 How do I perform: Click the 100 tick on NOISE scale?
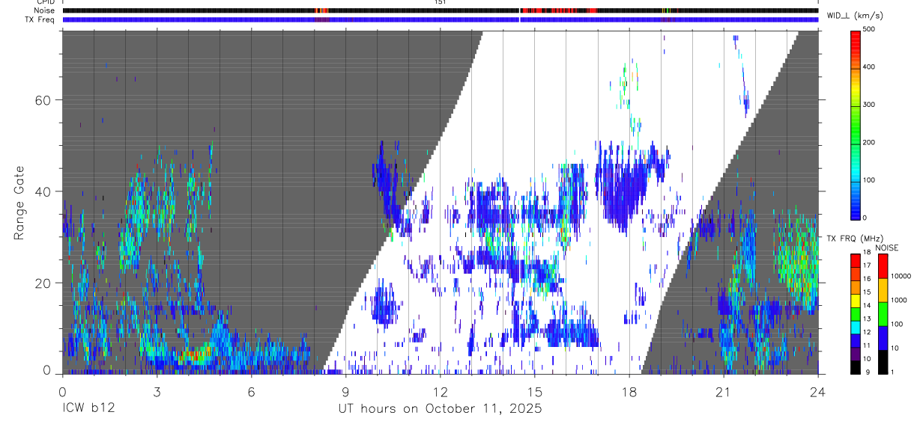point(896,324)
